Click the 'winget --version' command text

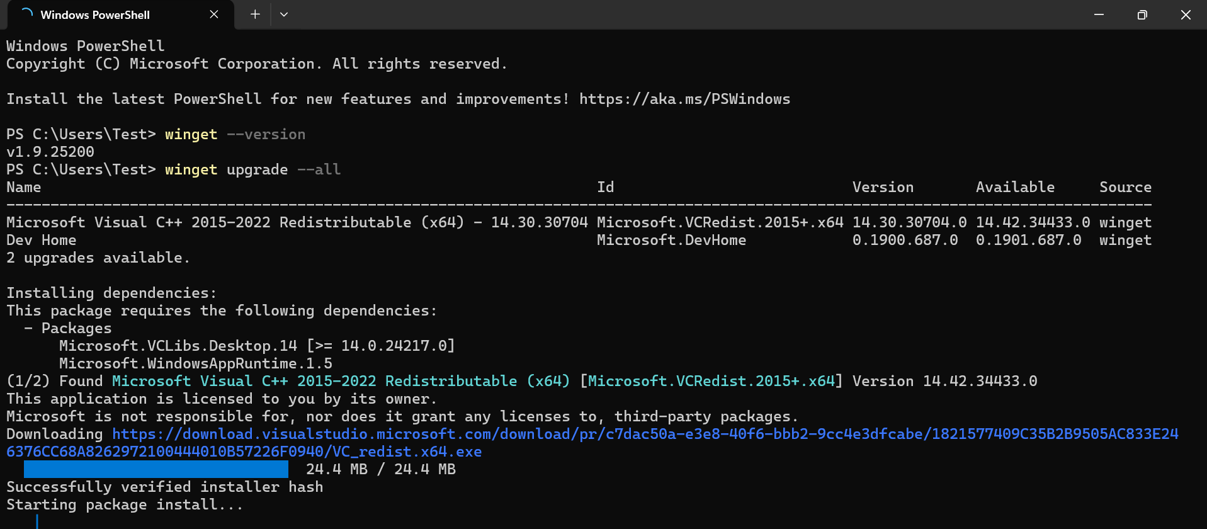(x=235, y=134)
